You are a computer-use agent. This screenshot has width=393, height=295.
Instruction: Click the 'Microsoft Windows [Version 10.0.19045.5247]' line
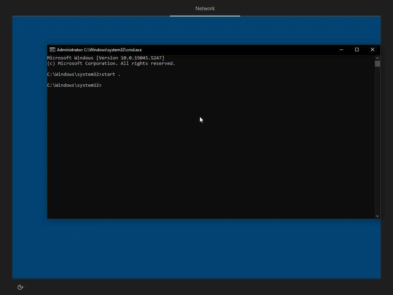tap(105, 58)
